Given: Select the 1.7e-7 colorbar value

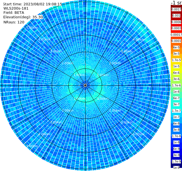Looking at the screenshot, I should click(x=176, y=111).
